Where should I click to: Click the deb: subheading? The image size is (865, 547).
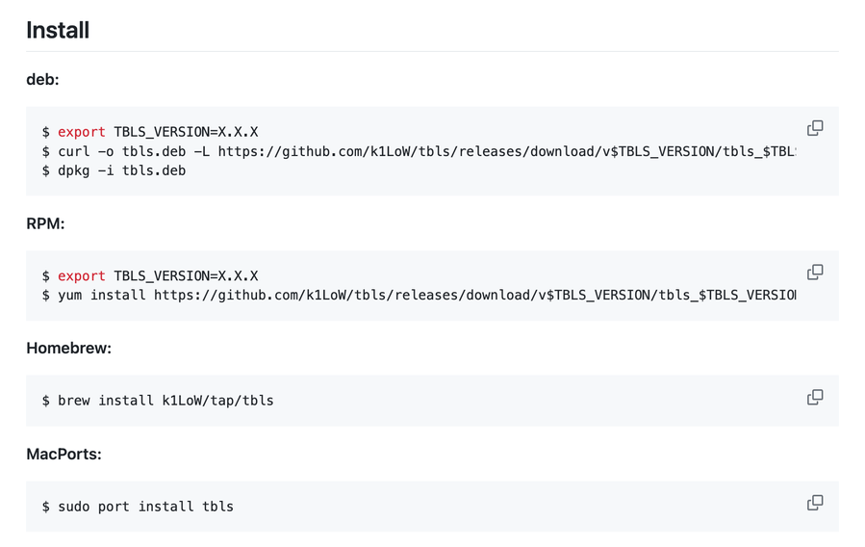pyautogui.click(x=42, y=80)
